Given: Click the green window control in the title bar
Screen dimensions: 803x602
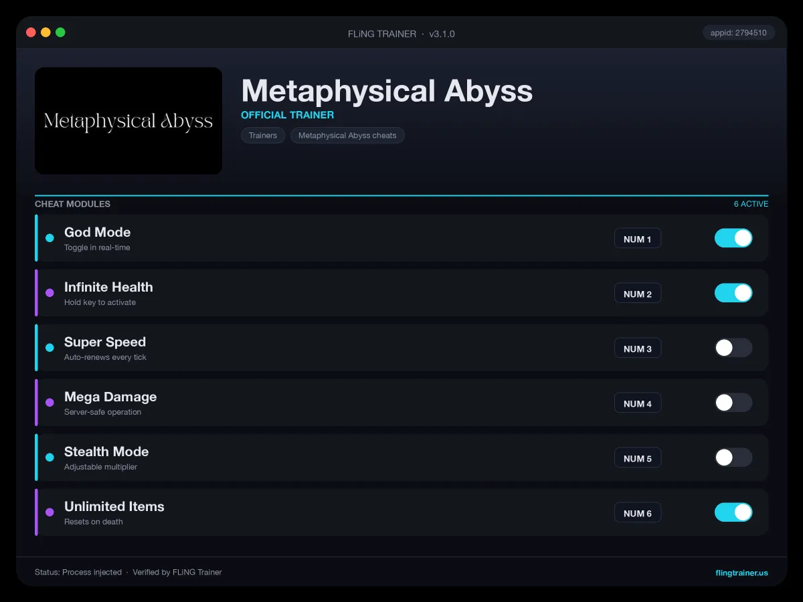Looking at the screenshot, I should click(x=60, y=32).
